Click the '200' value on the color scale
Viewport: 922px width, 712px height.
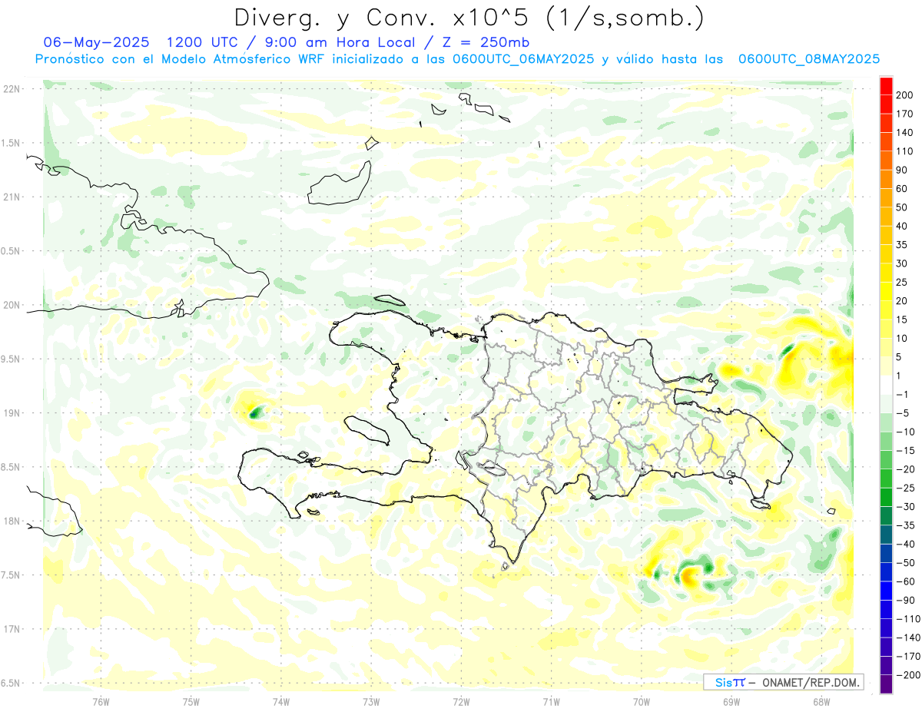904,95
